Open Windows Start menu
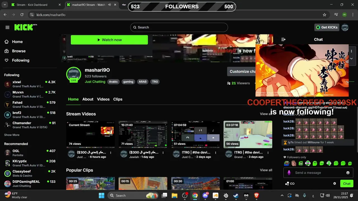358x201 pixels. click(101, 195)
